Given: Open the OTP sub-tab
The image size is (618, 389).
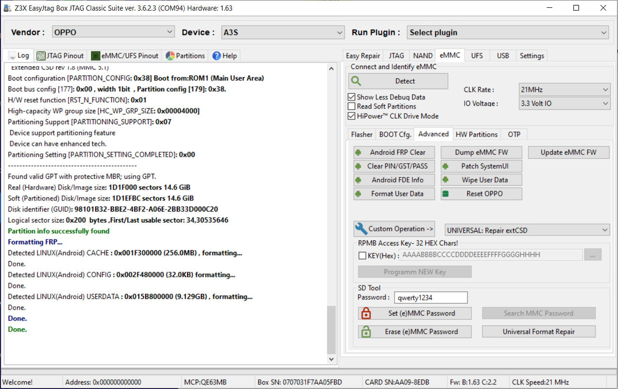Looking at the screenshot, I should click(514, 135).
